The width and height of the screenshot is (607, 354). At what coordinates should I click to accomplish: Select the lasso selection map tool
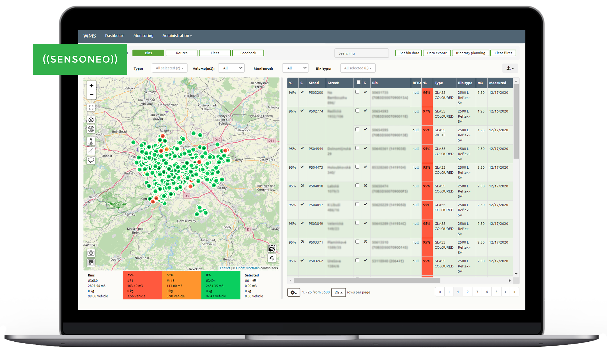91,160
